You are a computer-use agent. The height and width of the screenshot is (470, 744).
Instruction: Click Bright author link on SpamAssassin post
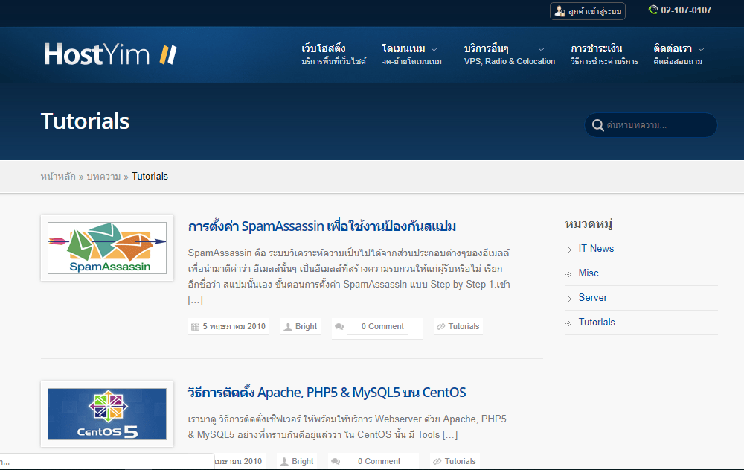click(x=306, y=326)
